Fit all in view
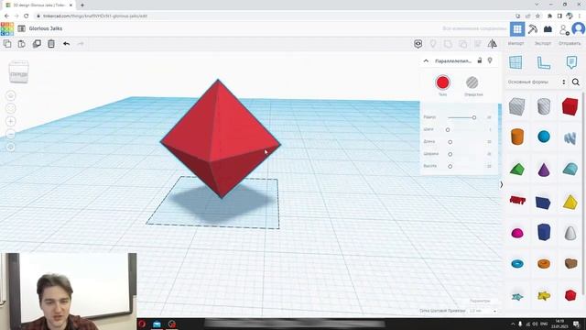This screenshot has height=330, width=586. click(x=11, y=108)
